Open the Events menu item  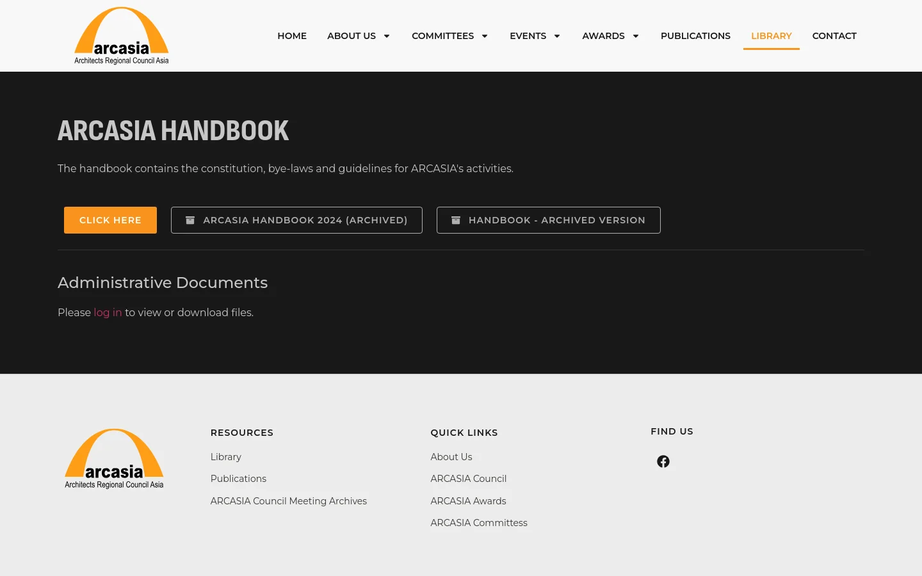(x=528, y=36)
